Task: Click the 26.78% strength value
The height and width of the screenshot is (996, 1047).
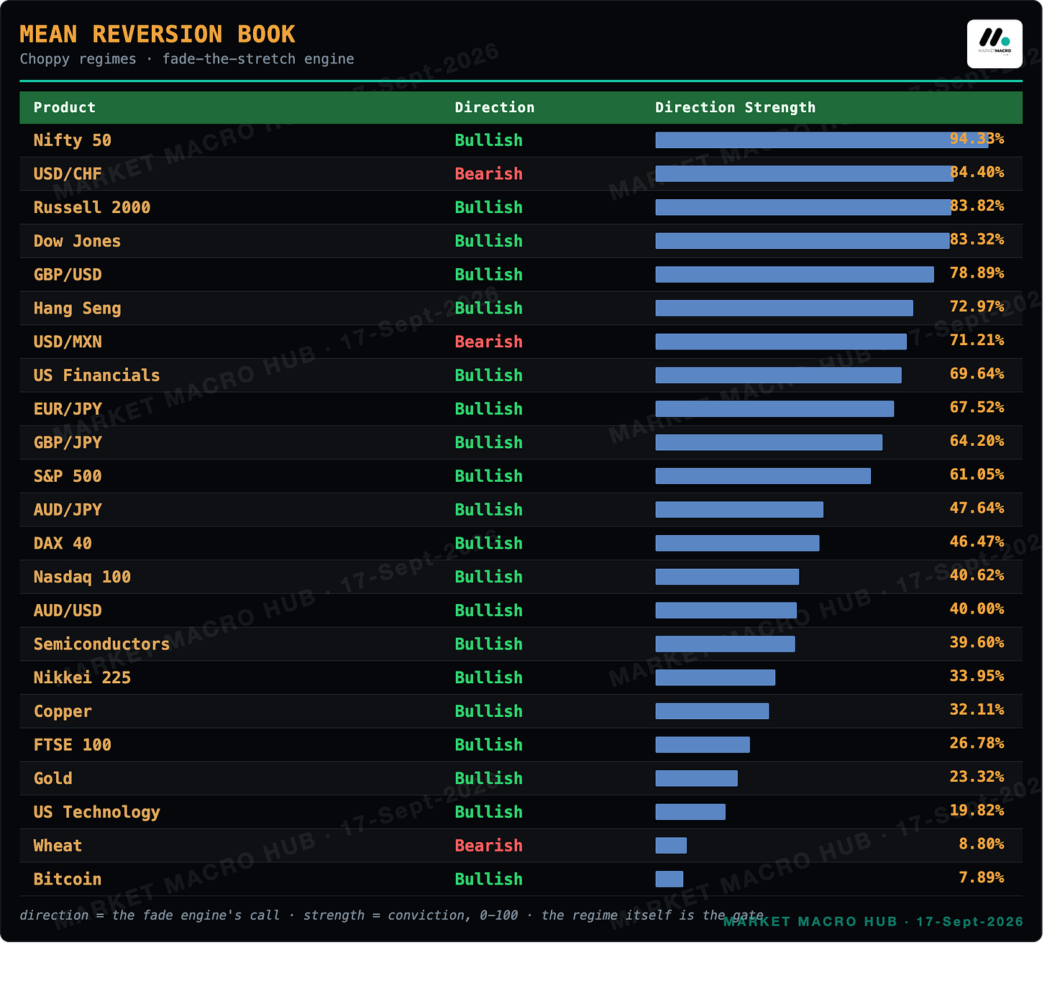Action: 977,743
